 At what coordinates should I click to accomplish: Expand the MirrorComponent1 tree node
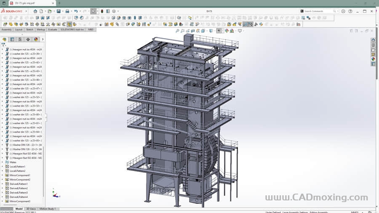point(2,175)
